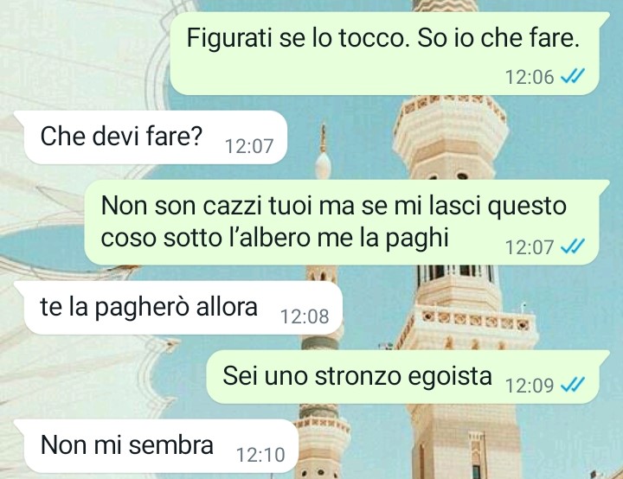Tap blue read ticks on 12:06 message
623x479 pixels.
(572, 75)
